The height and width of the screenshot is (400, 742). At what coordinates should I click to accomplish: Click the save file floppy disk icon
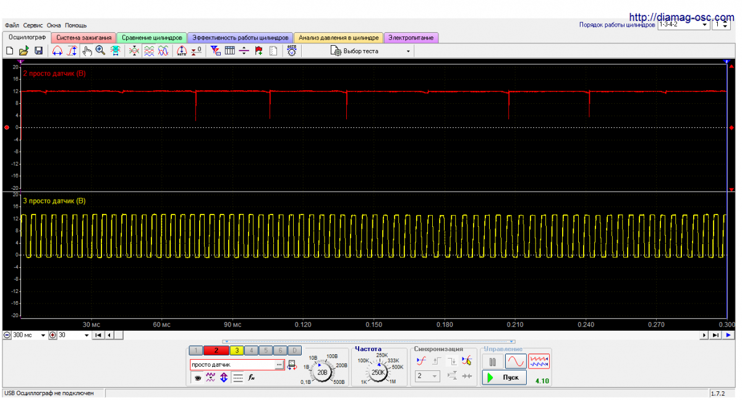(x=38, y=51)
